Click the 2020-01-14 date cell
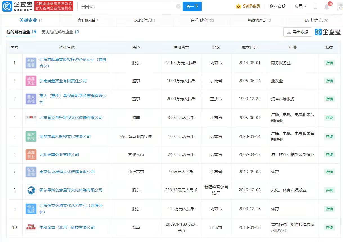The image size is (343, 242). click(250, 136)
